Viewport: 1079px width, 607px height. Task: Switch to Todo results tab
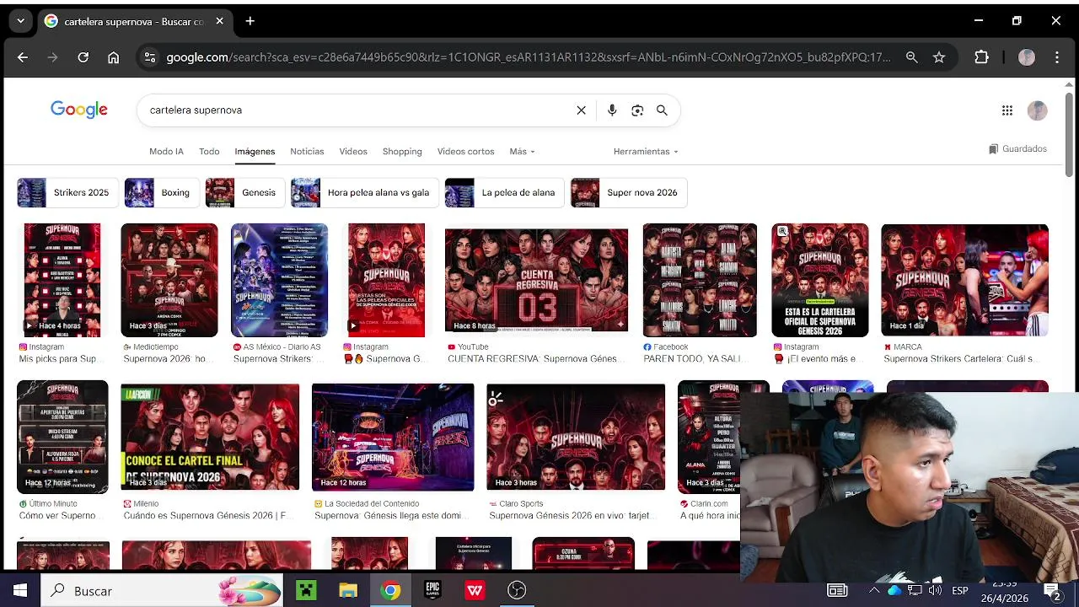click(x=209, y=152)
